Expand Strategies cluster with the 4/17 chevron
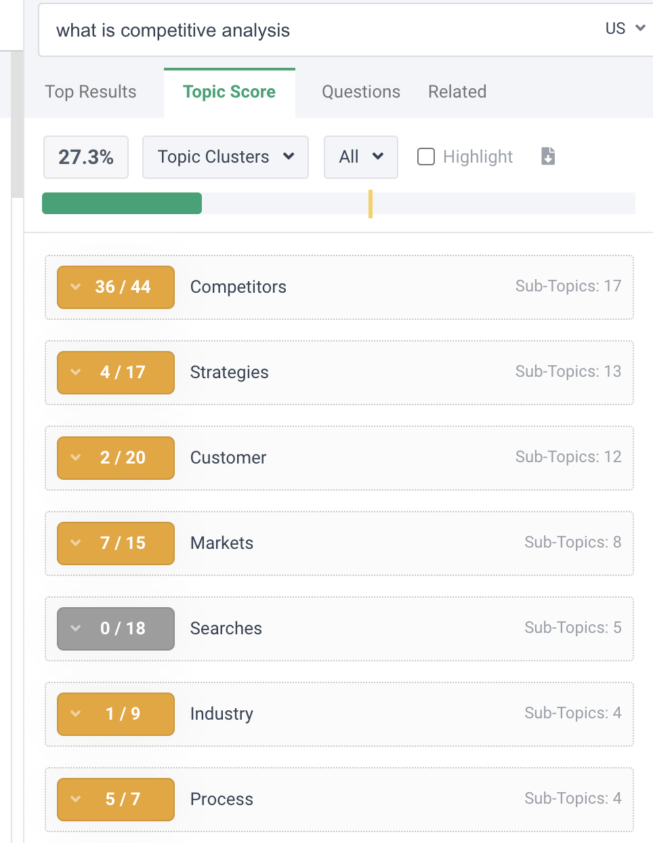This screenshot has width=653, height=843. pyautogui.click(x=76, y=372)
